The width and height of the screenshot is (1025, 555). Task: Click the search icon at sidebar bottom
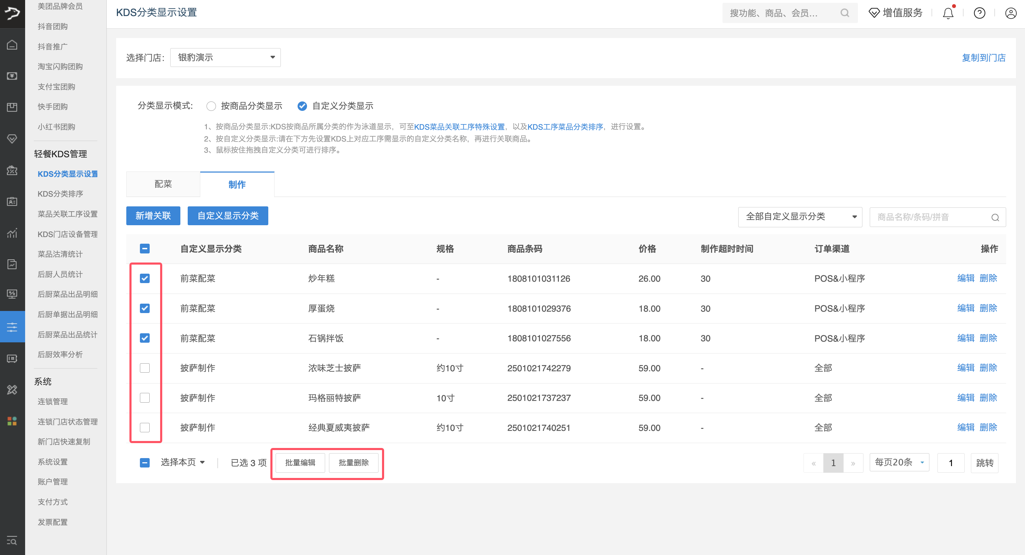[12, 541]
